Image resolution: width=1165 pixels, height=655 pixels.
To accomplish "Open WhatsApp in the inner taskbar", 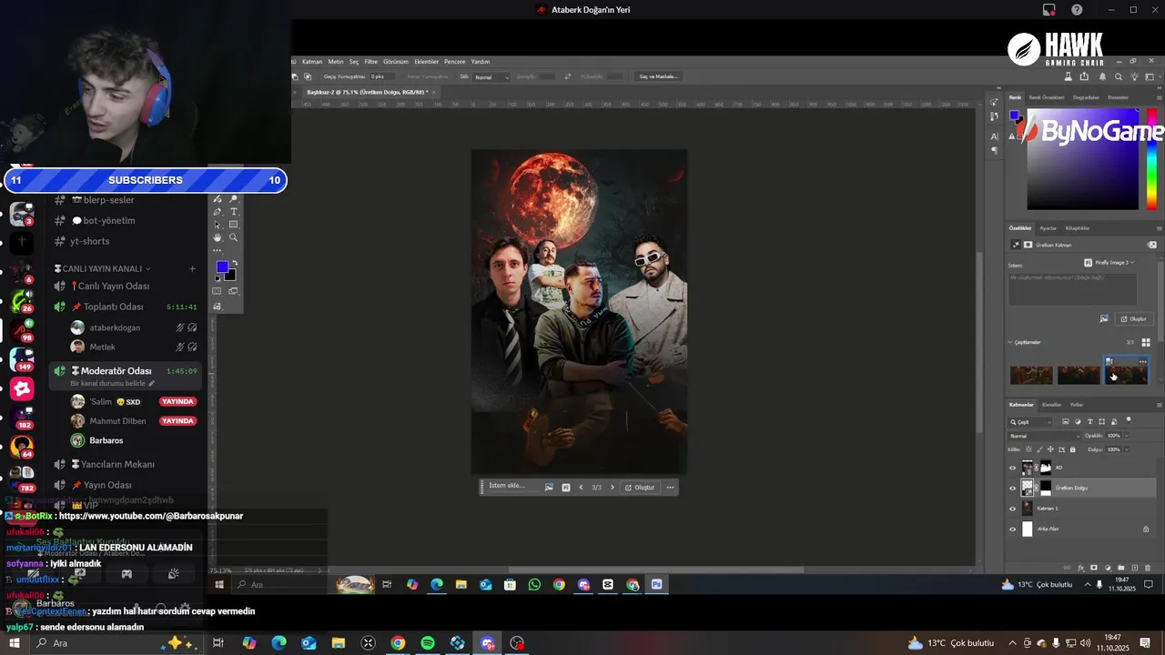I will [x=534, y=585].
